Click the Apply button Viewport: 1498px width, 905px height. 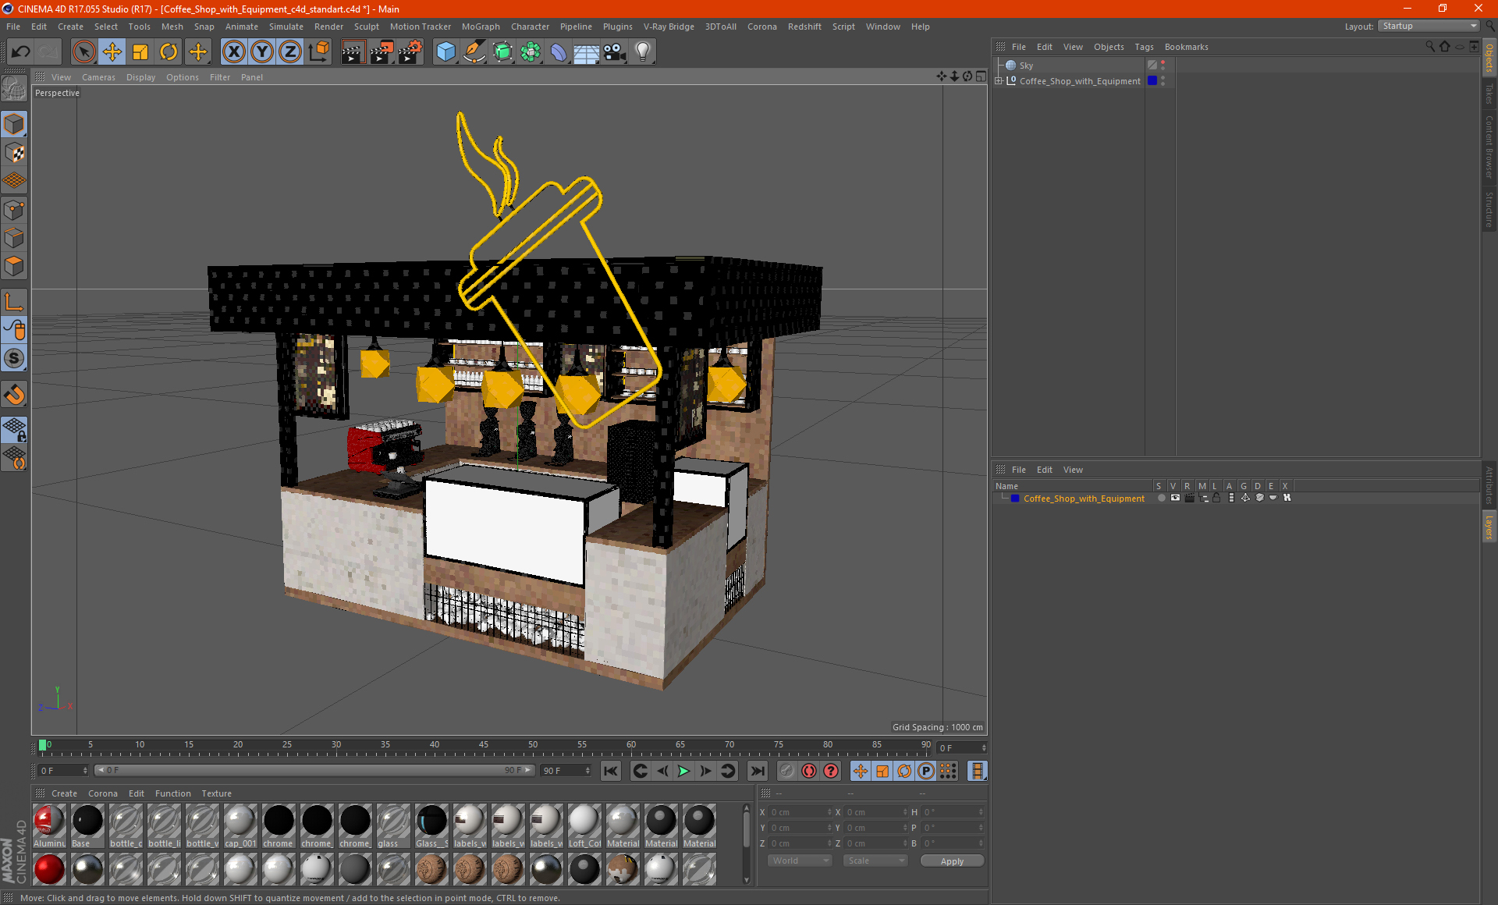coord(951,861)
